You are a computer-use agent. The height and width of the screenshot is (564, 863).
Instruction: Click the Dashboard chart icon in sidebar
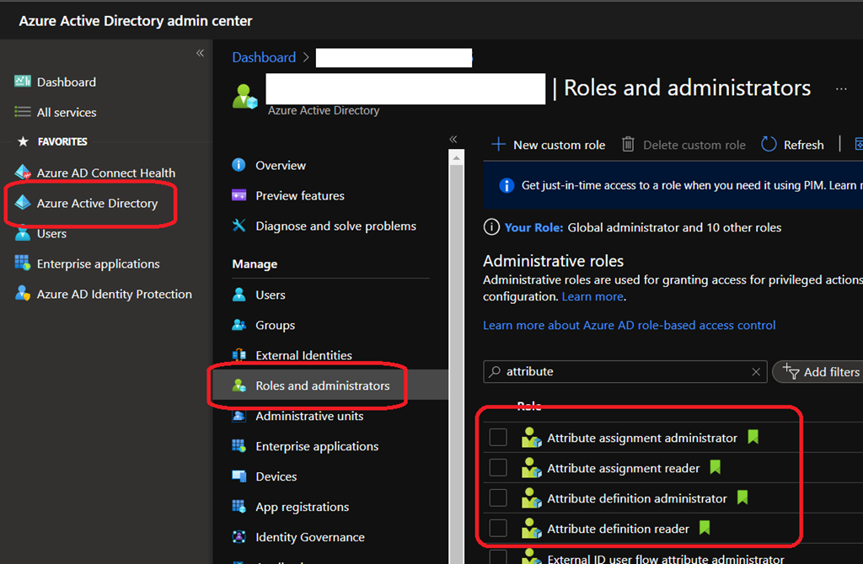click(23, 82)
